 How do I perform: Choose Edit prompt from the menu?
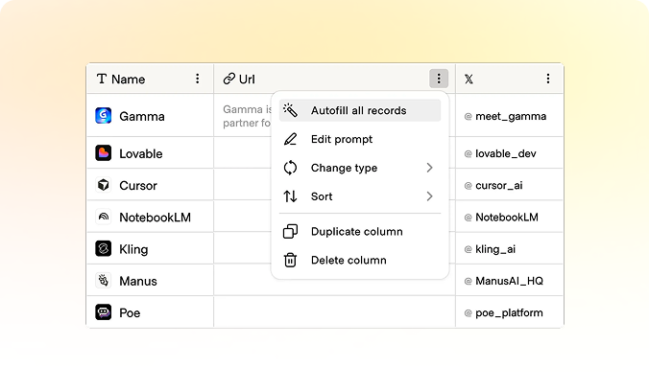[360, 139]
